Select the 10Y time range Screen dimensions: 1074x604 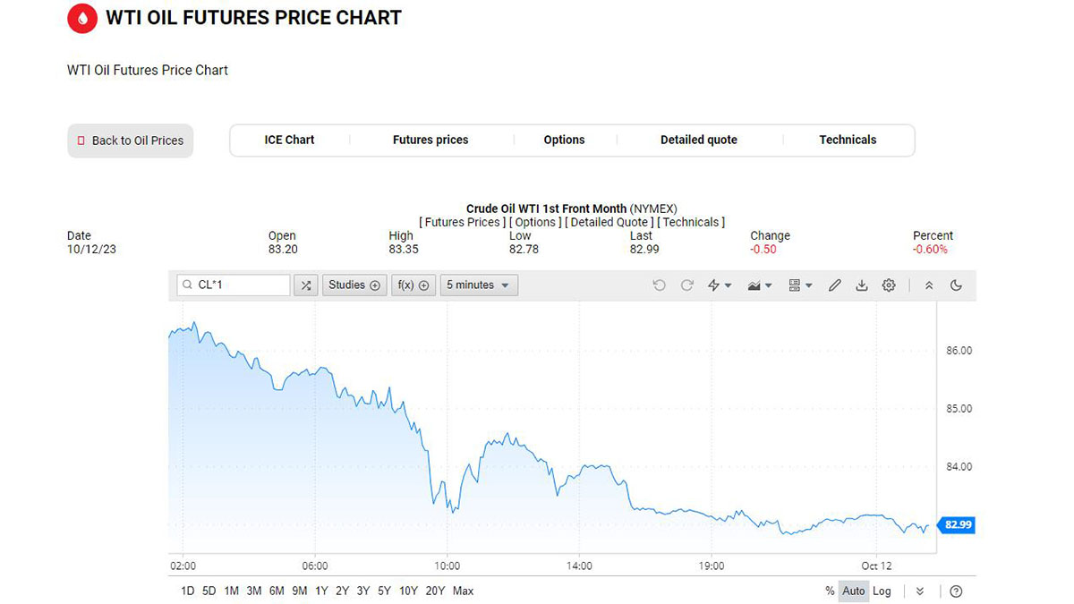click(x=409, y=591)
